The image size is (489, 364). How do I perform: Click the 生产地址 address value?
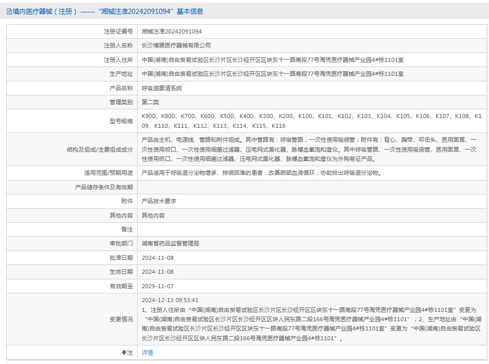pos(273,74)
